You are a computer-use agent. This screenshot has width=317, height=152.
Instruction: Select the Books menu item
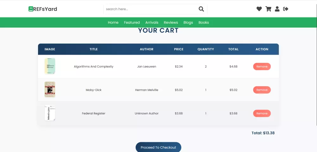204,22
